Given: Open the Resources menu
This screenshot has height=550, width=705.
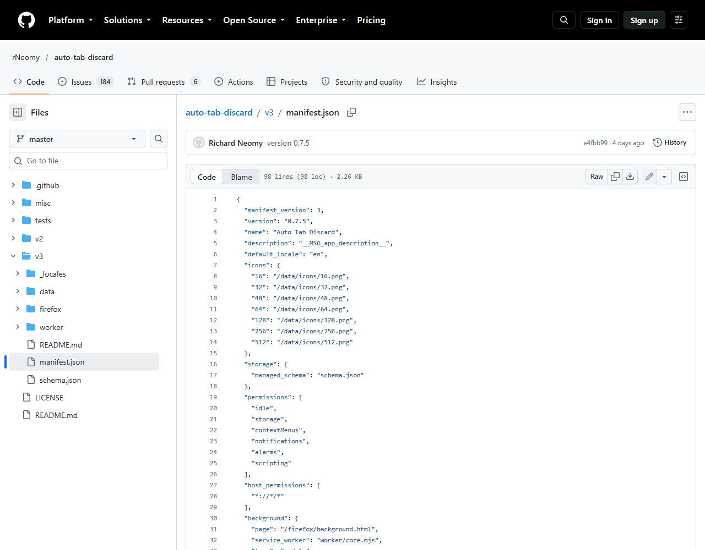Looking at the screenshot, I should point(187,20).
